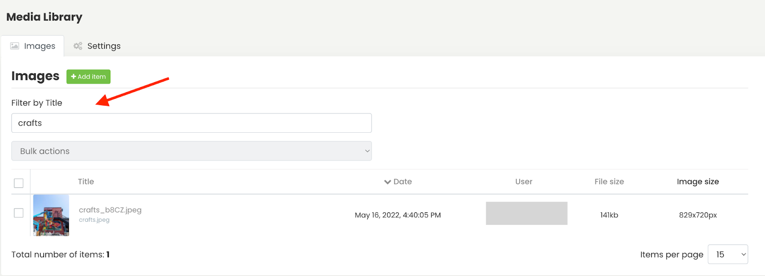Open the Bulk actions dropdown
765x276 pixels.
(x=191, y=151)
